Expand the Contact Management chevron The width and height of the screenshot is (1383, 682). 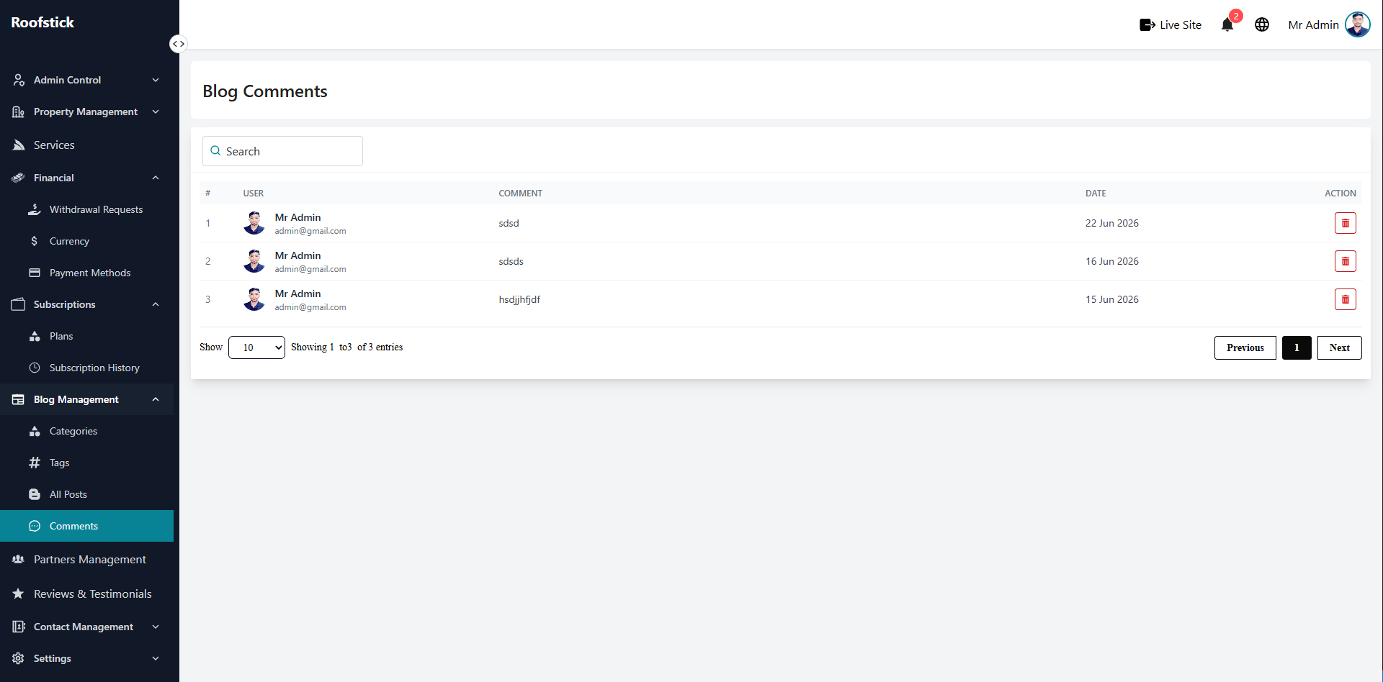(156, 627)
